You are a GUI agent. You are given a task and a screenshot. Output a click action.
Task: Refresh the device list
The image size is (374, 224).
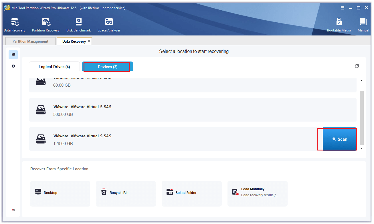tap(357, 66)
